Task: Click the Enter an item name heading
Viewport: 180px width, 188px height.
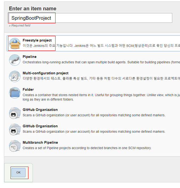Action: [33, 9]
